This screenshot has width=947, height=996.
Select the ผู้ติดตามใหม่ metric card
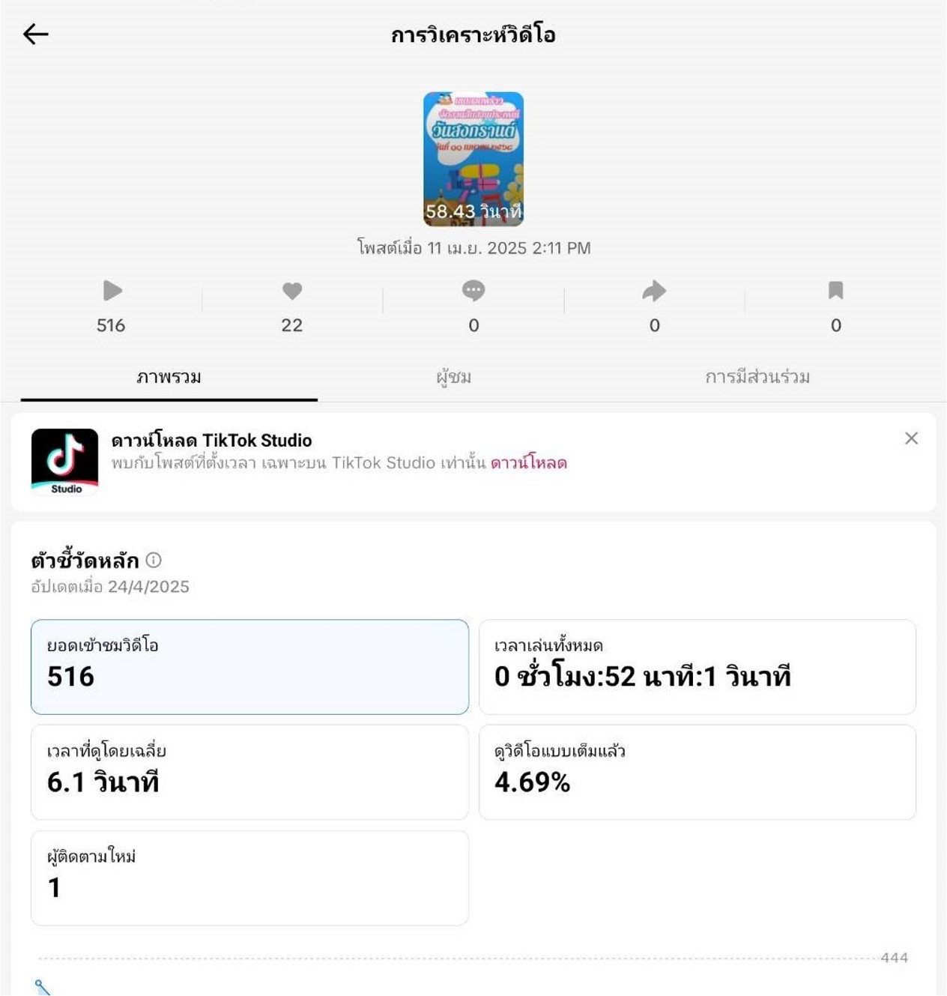(249, 878)
